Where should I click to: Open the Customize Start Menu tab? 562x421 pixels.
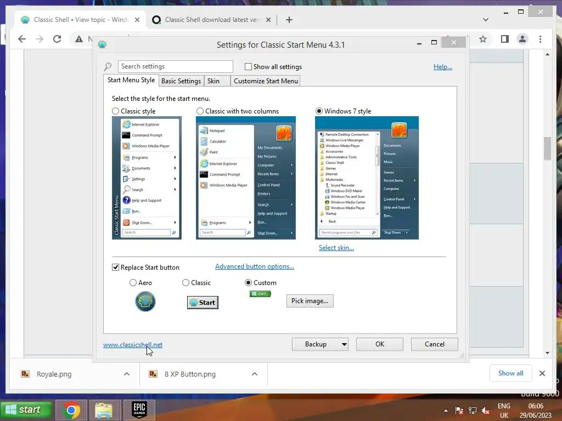point(266,81)
